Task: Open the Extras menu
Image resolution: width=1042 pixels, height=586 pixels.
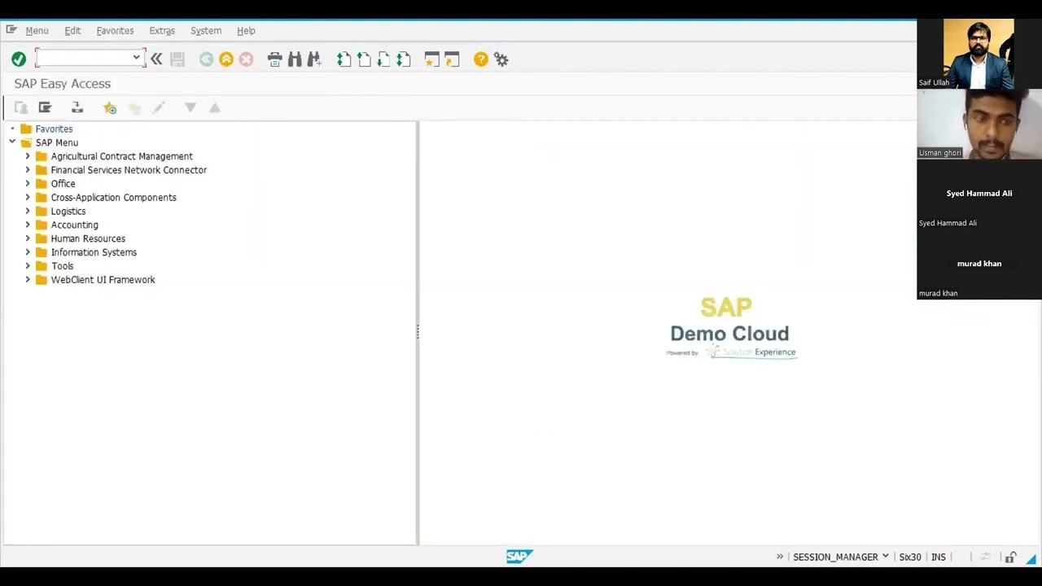Action: pos(162,30)
